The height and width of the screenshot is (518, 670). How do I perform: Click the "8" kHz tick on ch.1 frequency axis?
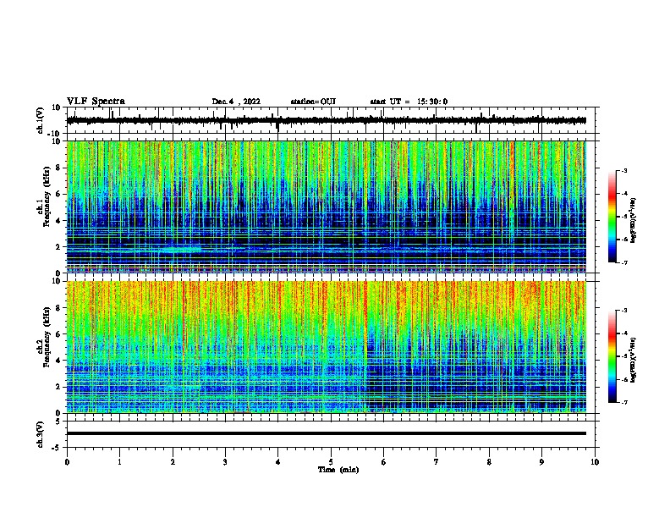pyautogui.click(x=58, y=168)
